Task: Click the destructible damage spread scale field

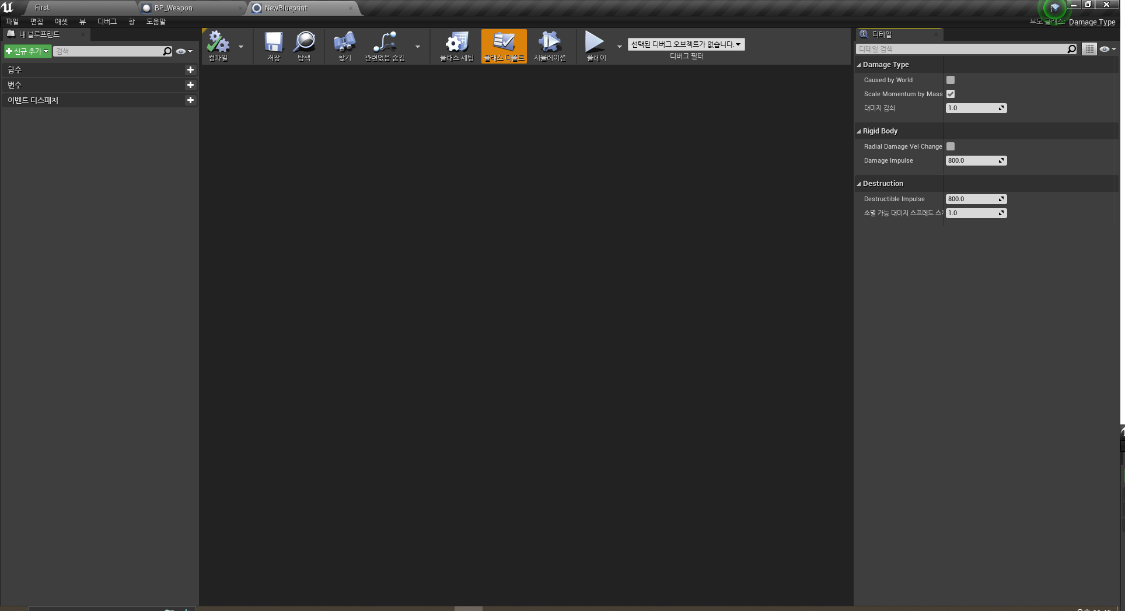Action: click(976, 213)
